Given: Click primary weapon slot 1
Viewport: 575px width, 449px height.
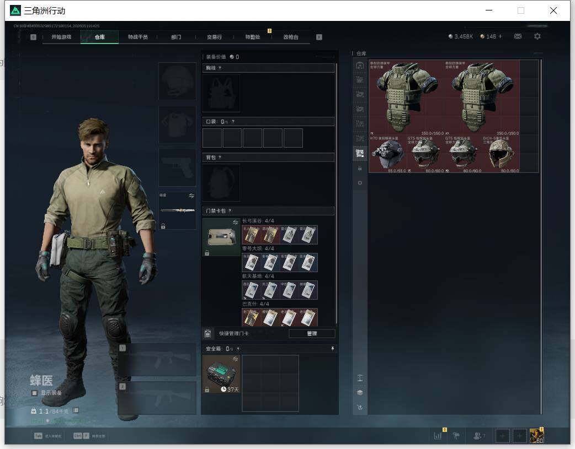Looking at the screenshot, I should coord(157,360).
